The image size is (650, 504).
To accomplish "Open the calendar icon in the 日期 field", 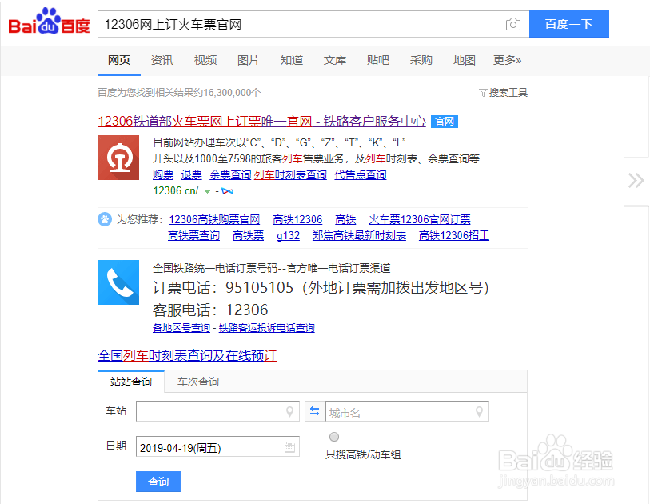I will click(x=289, y=446).
